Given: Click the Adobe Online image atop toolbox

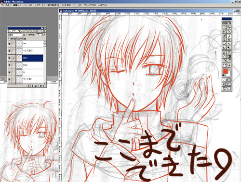Looking at the screenshot, I should 227,23.
